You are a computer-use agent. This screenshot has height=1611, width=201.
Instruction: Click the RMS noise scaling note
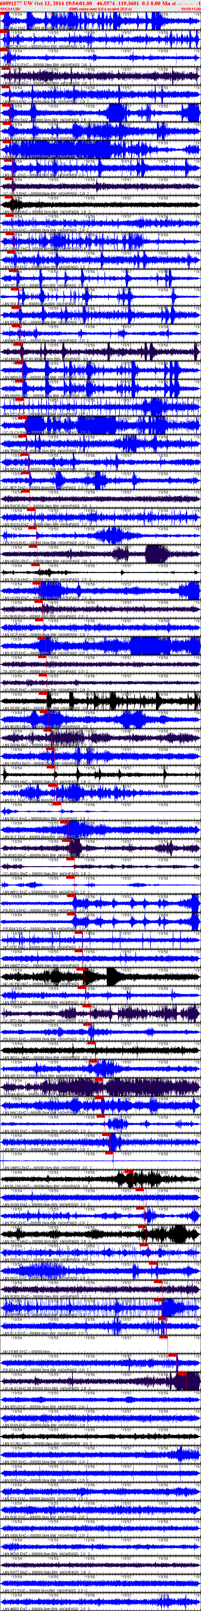click(100, 9)
